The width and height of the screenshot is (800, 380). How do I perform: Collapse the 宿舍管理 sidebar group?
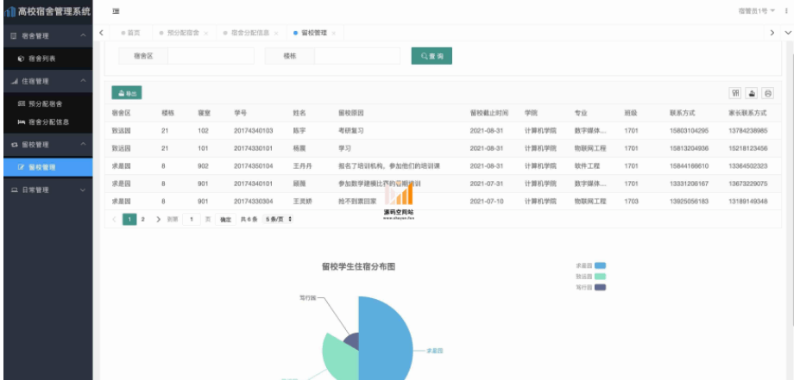coord(48,35)
